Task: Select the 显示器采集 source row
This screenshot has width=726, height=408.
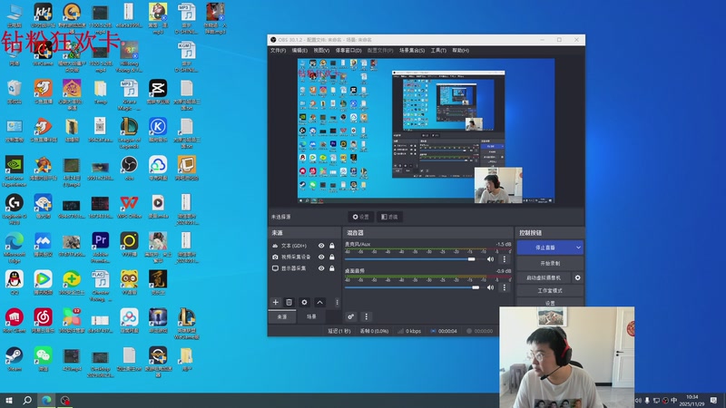Action: [x=304, y=268]
